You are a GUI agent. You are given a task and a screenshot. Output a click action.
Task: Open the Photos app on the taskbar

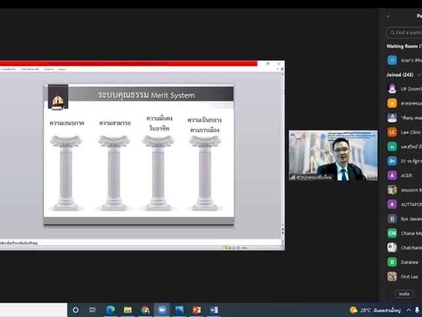coord(179,310)
